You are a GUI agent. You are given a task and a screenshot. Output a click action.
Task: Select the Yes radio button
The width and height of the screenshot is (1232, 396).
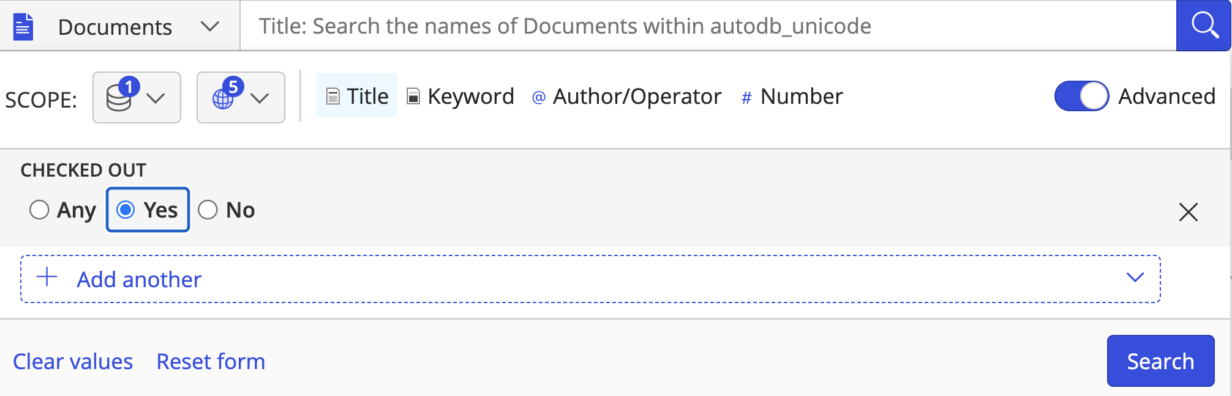(126, 210)
